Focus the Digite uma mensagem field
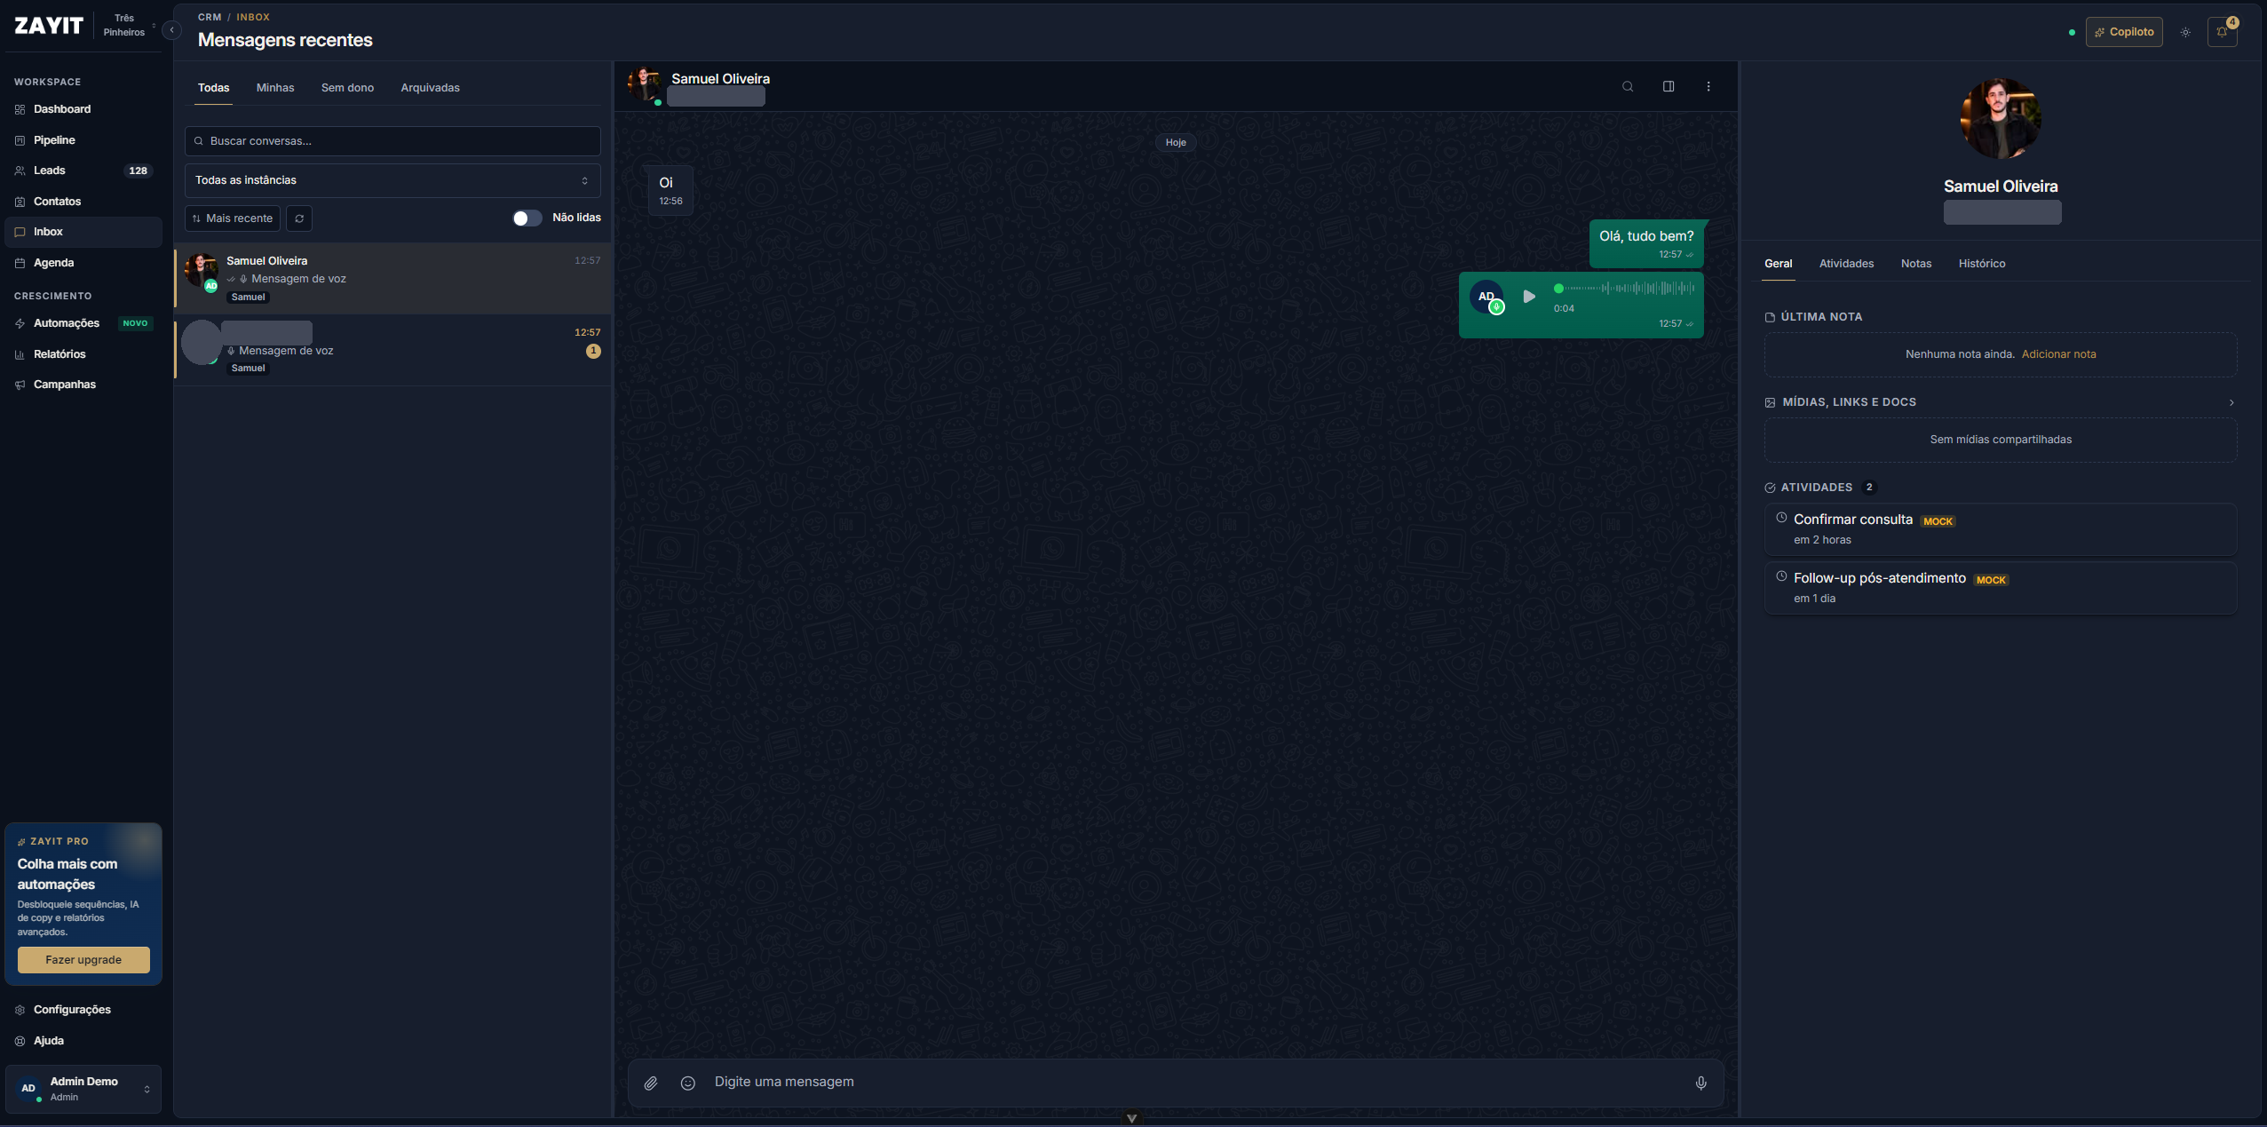 [x=1194, y=1083]
